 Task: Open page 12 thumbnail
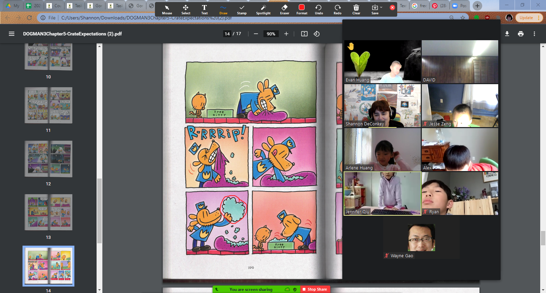click(48, 159)
